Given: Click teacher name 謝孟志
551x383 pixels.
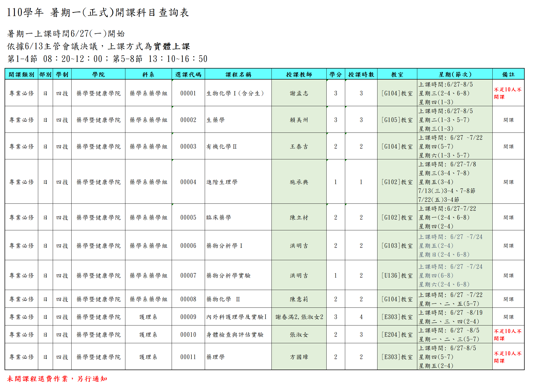Looking at the screenshot, I should (x=299, y=93).
